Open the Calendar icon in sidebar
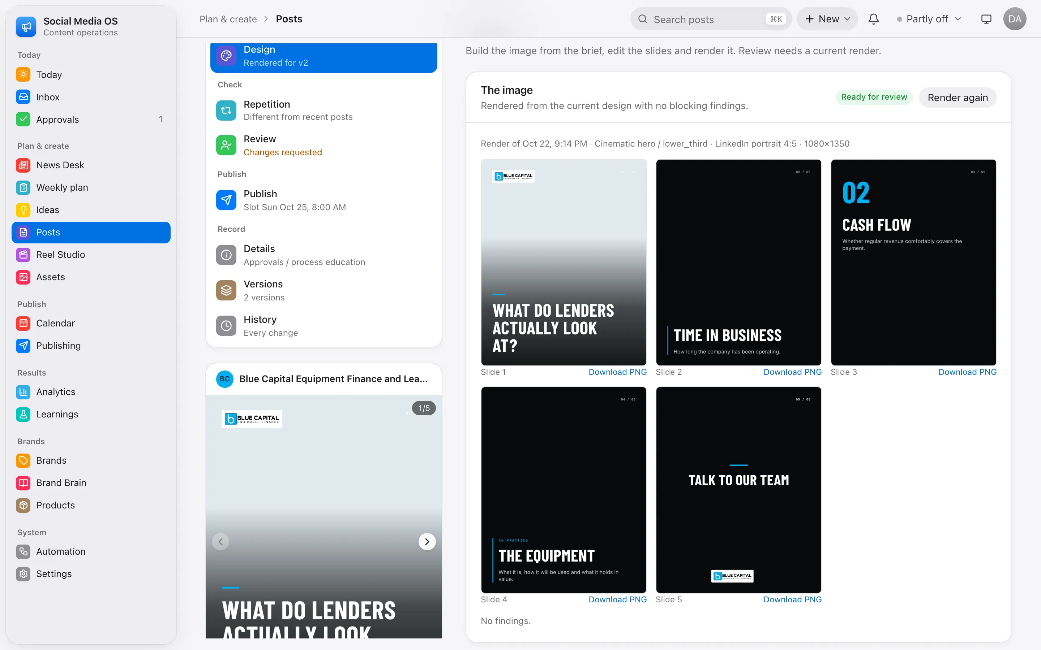This screenshot has height=650, width=1041. (x=23, y=323)
